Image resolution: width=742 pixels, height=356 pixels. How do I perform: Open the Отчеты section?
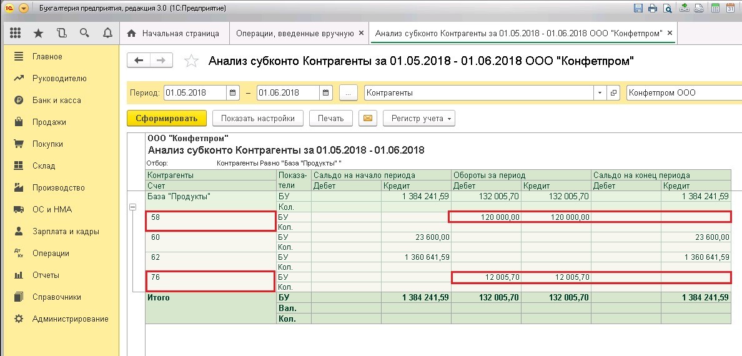(x=46, y=275)
